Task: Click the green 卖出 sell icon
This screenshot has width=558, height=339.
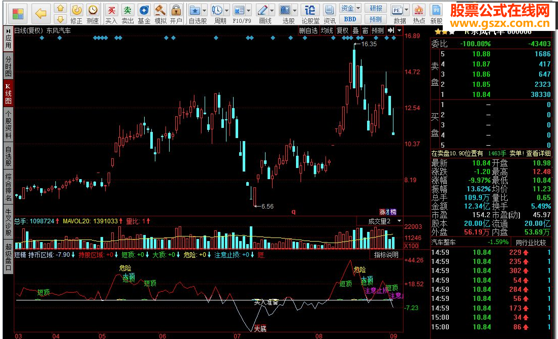Action: (x=127, y=10)
